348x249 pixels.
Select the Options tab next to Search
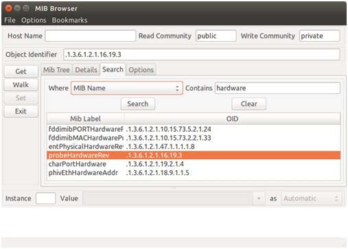(x=141, y=70)
